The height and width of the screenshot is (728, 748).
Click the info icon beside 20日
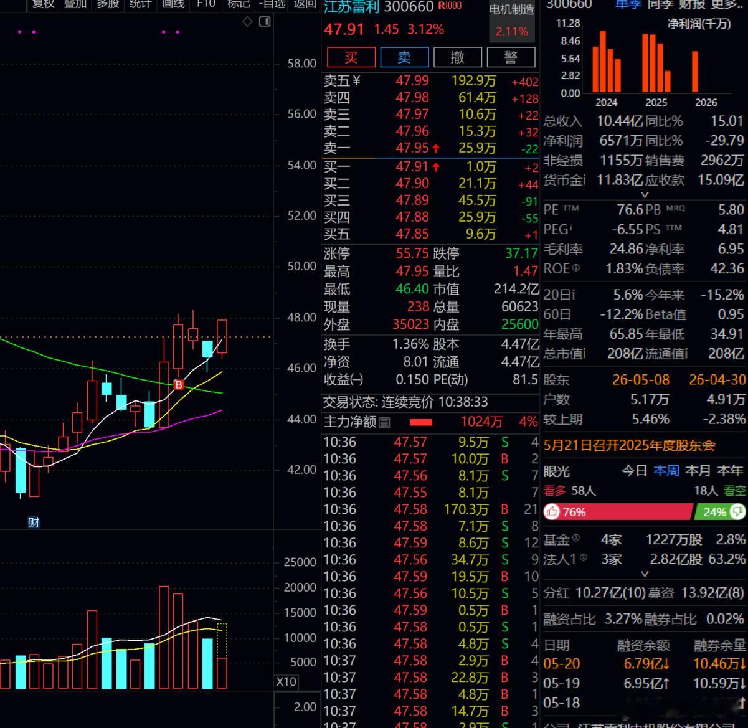point(573,295)
